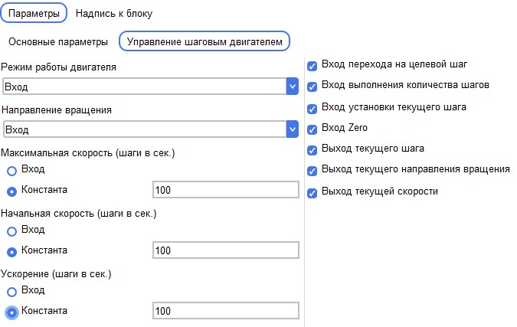The width and height of the screenshot is (517, 327).
Task: Click the Начальная скорость constant value field
Action: coord(226,250)
